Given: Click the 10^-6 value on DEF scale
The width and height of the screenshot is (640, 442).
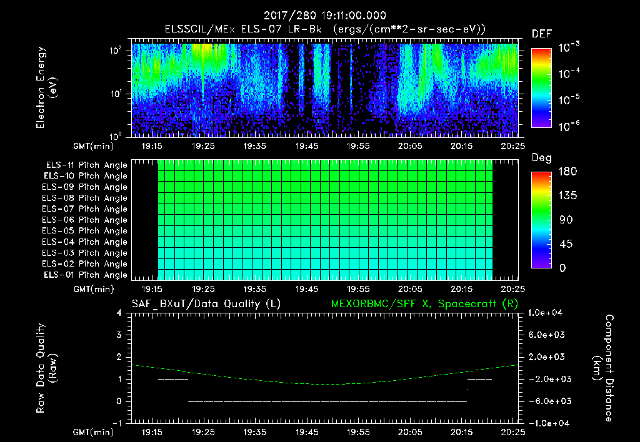Looking at the screenshot, I should tap(569, 126).
